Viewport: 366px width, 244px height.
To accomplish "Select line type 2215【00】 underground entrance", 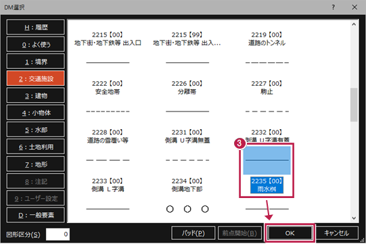I will point(108,39).
